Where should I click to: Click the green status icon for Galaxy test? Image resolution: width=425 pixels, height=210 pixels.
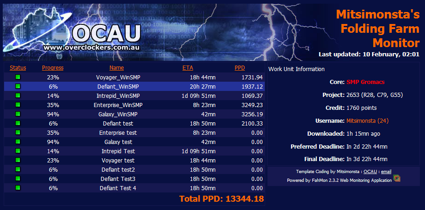18,142
